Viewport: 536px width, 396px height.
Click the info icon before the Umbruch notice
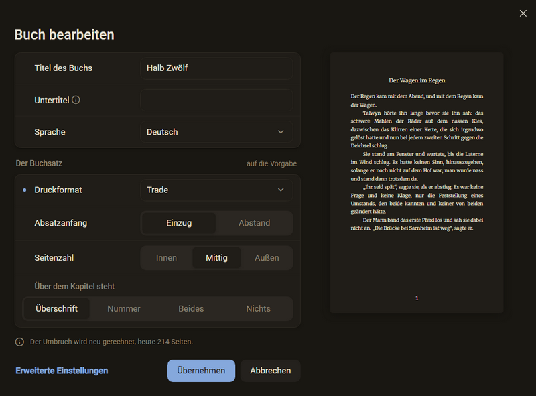pos(20,342)
